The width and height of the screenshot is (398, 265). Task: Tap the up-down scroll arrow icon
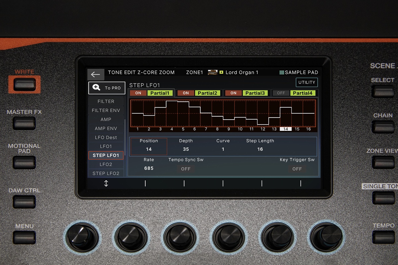pyautogui.click(x=106, y=183)
